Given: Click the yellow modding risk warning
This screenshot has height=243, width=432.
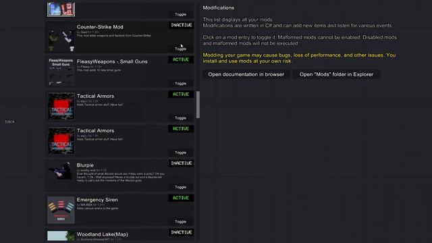Looking at the screenshot, I should [x=299, y=58].
